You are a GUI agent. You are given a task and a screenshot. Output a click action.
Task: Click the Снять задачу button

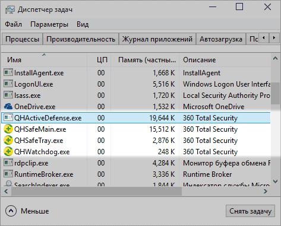250,211
